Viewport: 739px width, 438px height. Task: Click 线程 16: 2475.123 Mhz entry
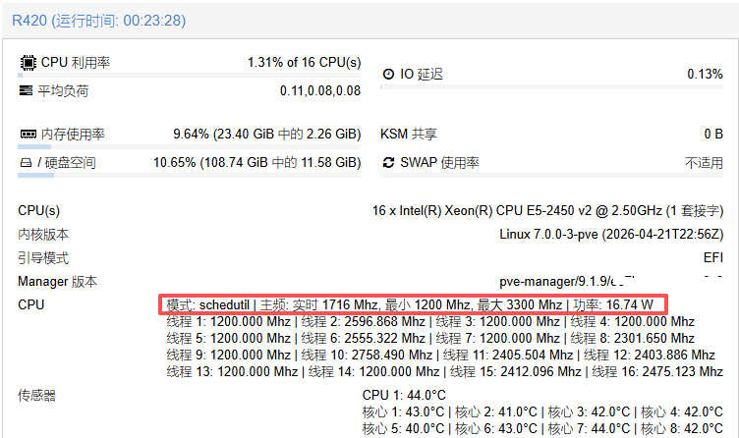click(x=657, y=371)
